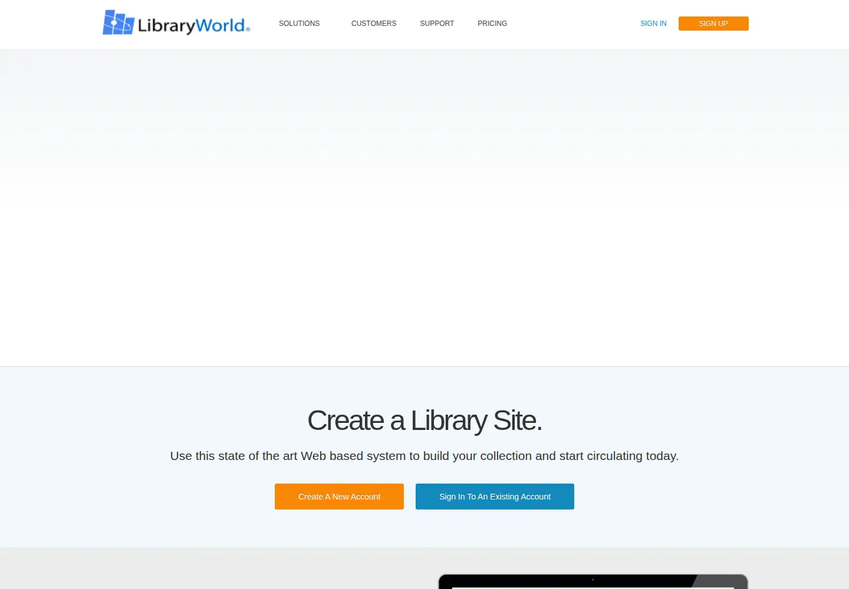849x589 pixels.
Task: Click the 'Create a Library Site.' heading
Action: click(424, 421)
